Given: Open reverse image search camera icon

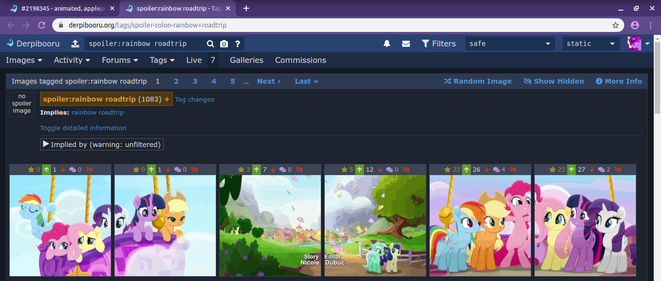Looking at the screenshot, I should pos(224,44).
